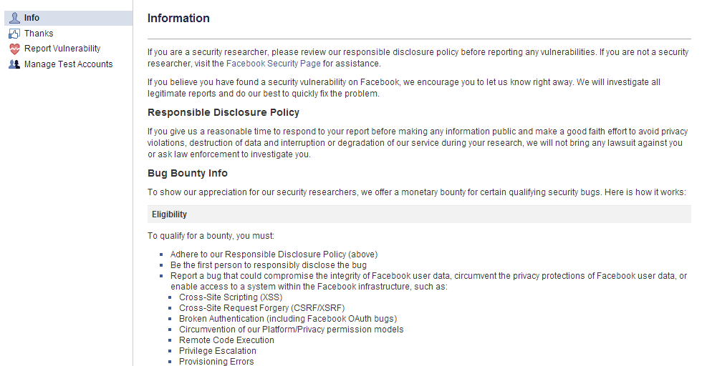Click the Bug Bounty Info heading
Image resolution: width=702 pixels, height=366 pixels.
(x=188, y=174)
